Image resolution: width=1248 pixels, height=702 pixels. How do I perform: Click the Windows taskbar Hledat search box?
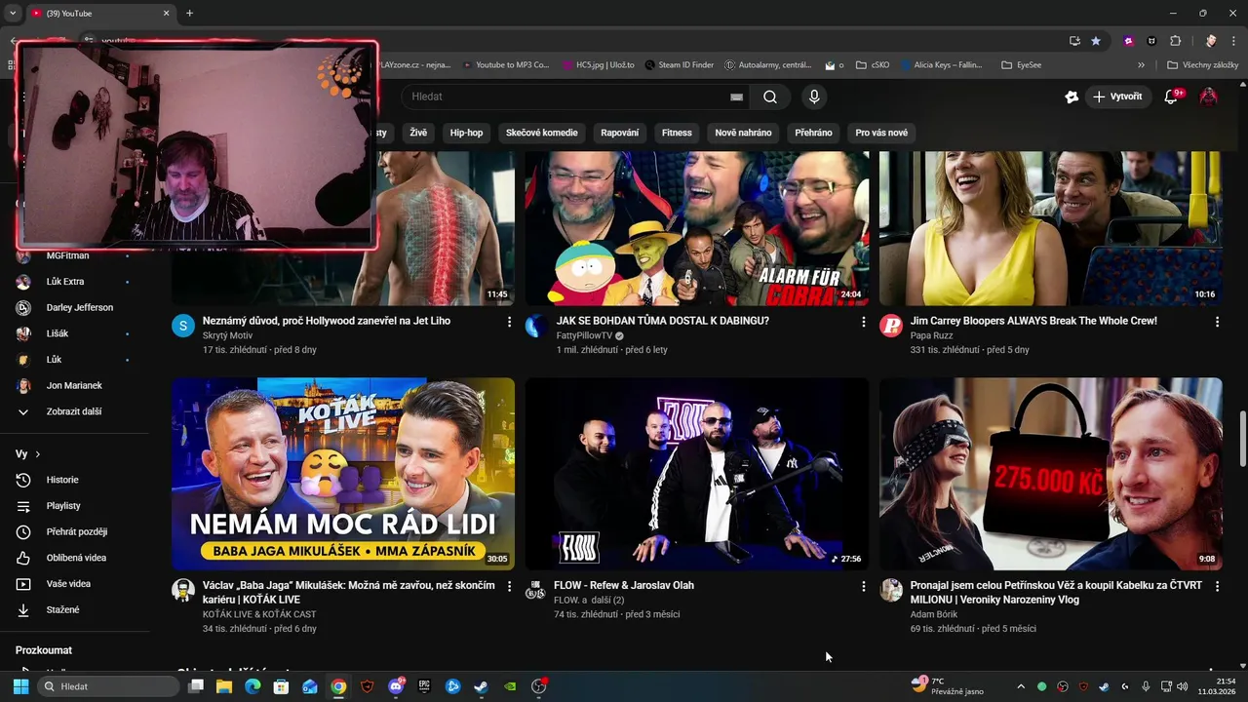click(109, 686)
